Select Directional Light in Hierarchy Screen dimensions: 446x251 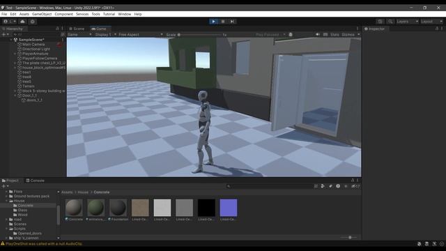click(x=36, y=49)
